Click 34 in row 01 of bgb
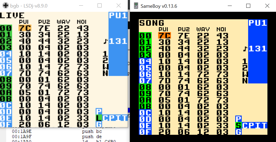The image size is (276, 142). pyautogui.click(x=44, y=34)
